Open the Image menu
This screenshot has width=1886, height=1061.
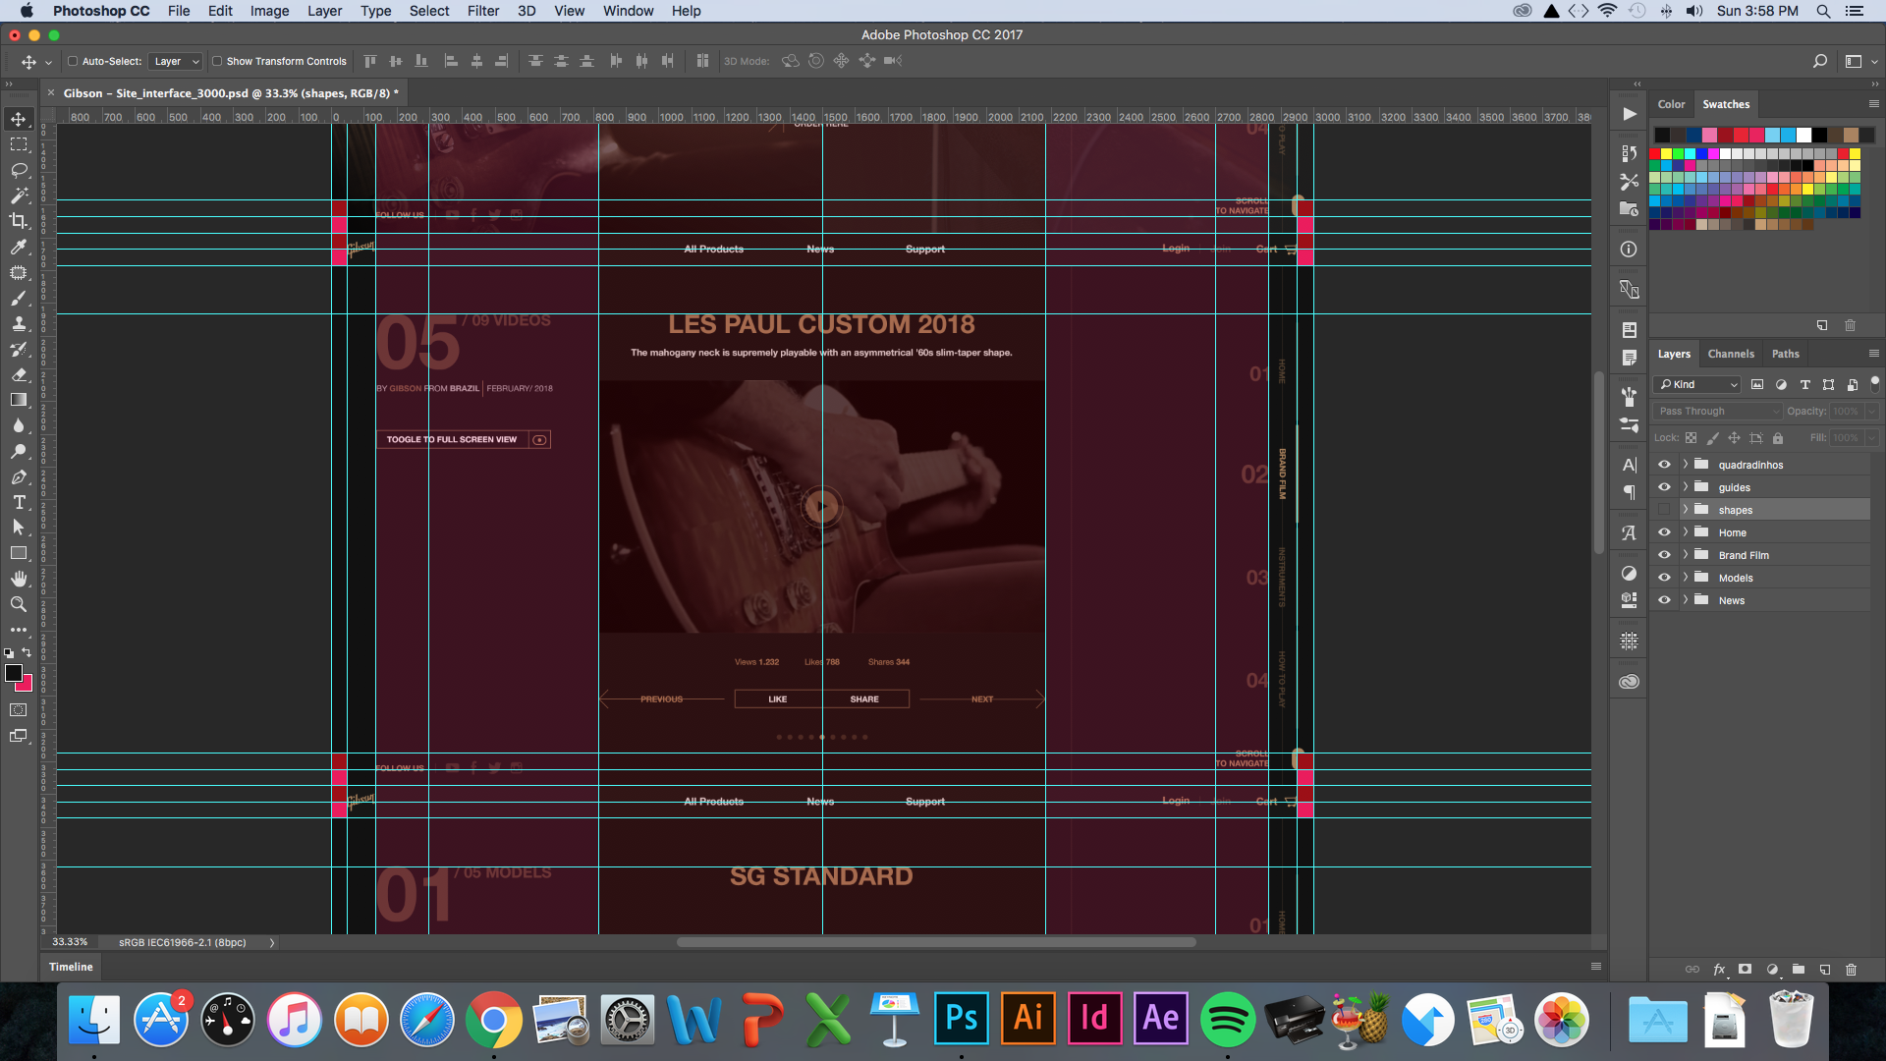(x=269, y=11)
